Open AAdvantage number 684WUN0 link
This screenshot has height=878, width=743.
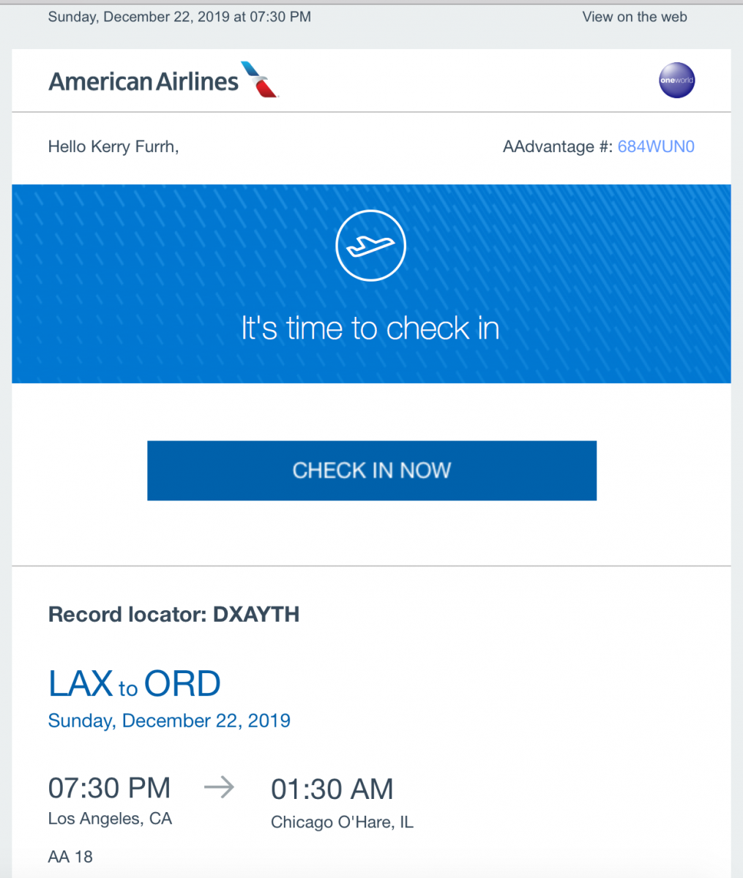point(656,146)
